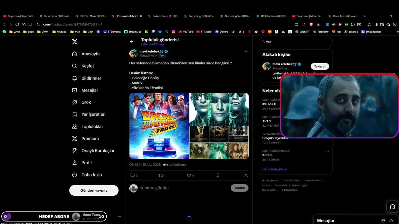Viewport: 399px width, 224px height.
Task: Reload the page in browser toolbar
Action: (x=17, y=24)
